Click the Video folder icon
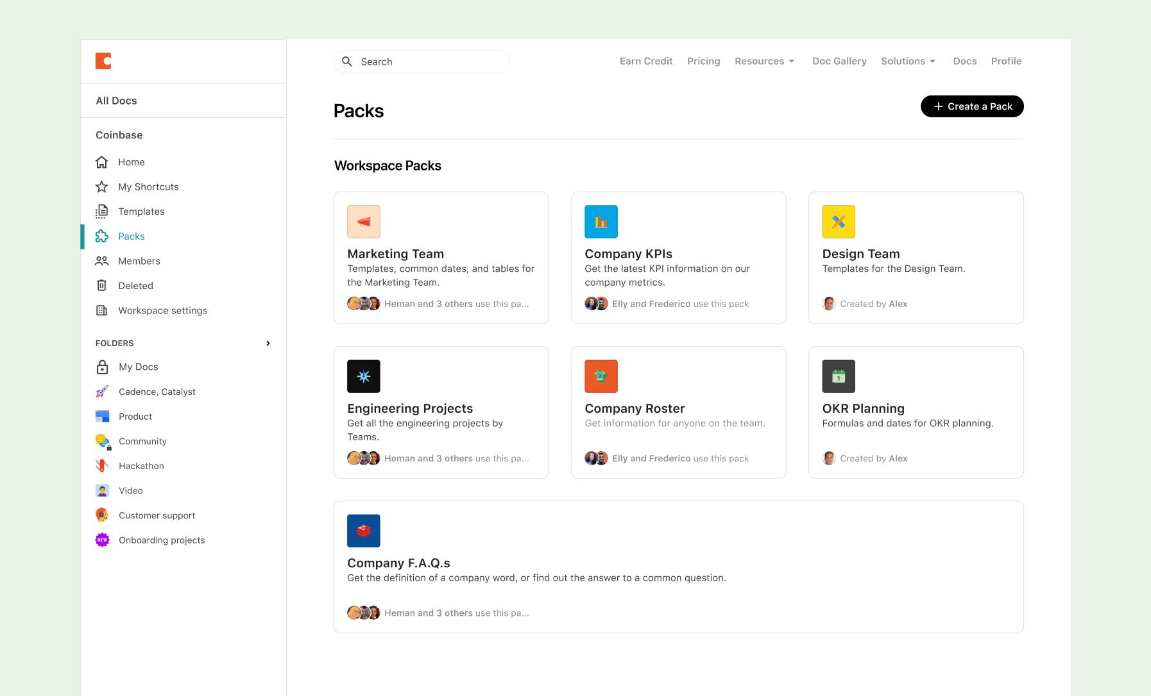The height and width of the screenshot is (696, 1151). (102, 491)
